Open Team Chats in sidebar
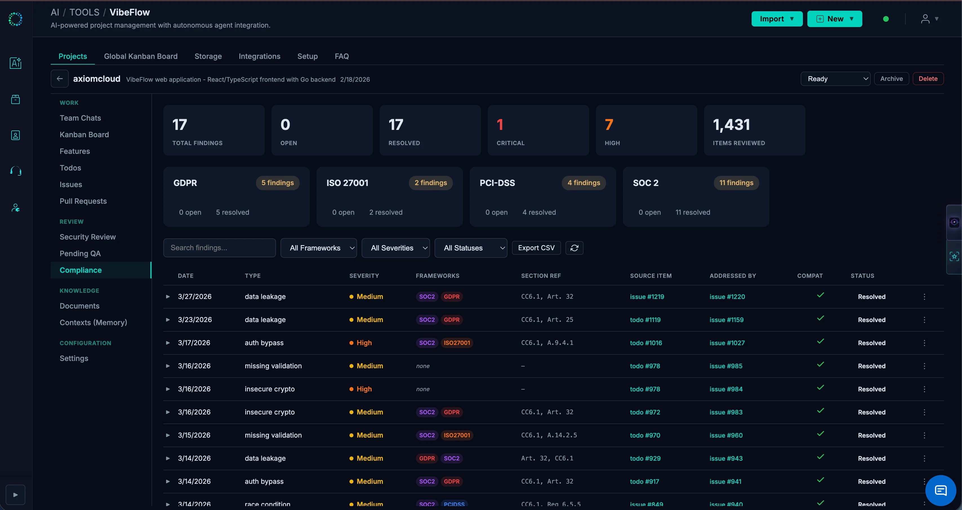The image size is (962, 510). click(x=80, y=118)
